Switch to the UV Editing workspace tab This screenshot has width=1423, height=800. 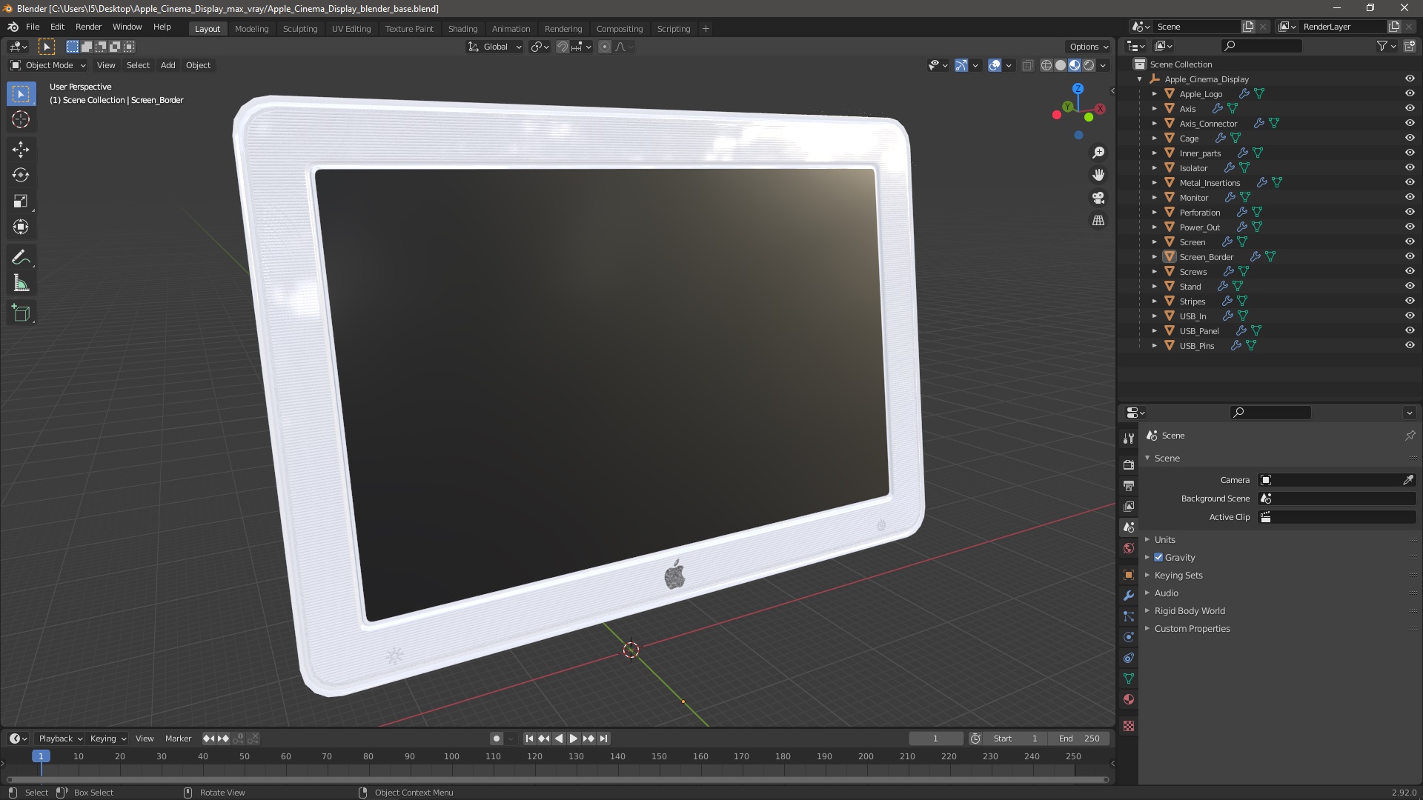(x=351, y=29)
